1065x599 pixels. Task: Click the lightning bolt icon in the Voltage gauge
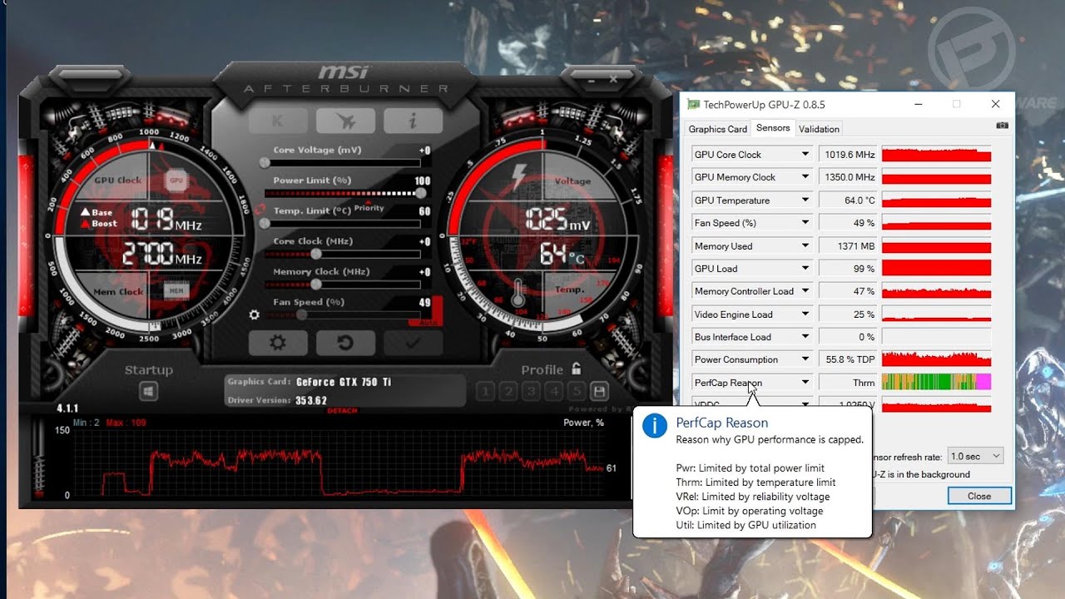(520, 178)
